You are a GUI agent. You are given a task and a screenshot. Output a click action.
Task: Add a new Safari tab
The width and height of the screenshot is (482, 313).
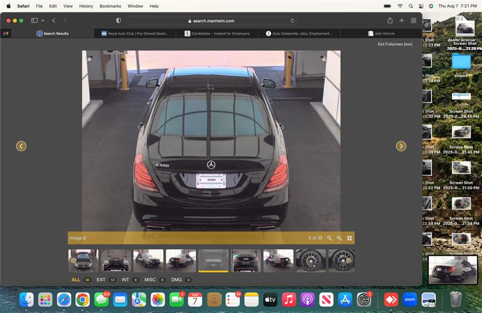pos(401,20)
